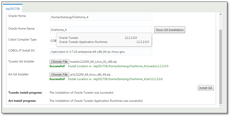Click Art install progress label
Viewport: 231px width, 117px height.
(x=22, y=101)
